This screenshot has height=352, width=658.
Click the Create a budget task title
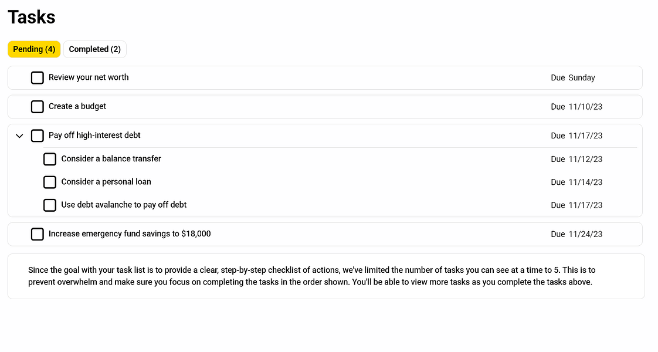coord(77,106)
